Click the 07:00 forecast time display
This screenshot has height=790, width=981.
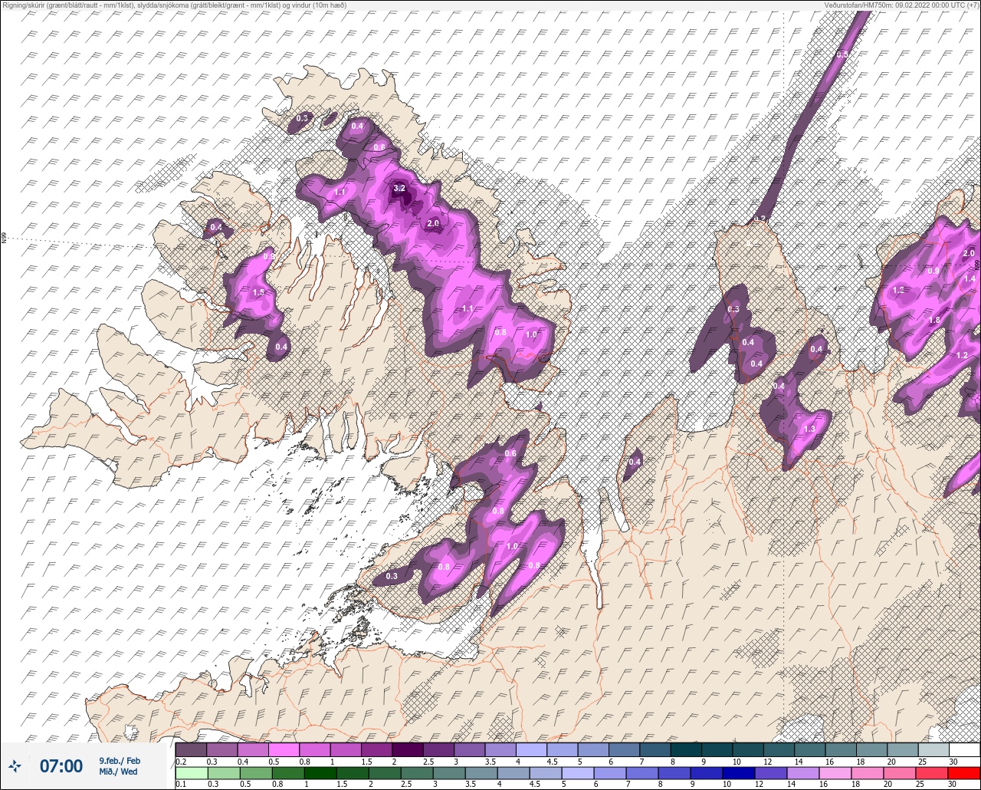pos(61,765)
